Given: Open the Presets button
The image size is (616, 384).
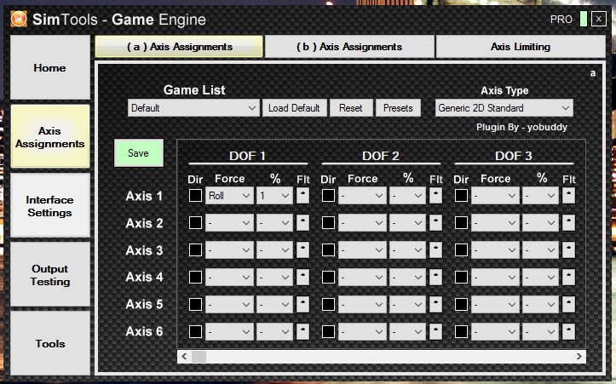Looking at the screenshot, I should (398, 108).
